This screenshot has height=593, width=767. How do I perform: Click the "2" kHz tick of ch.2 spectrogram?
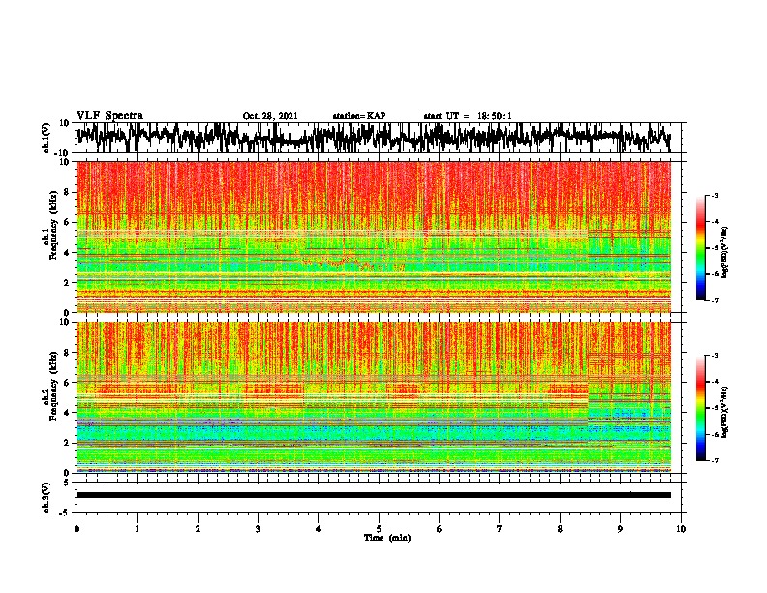(x=68, y=443)
